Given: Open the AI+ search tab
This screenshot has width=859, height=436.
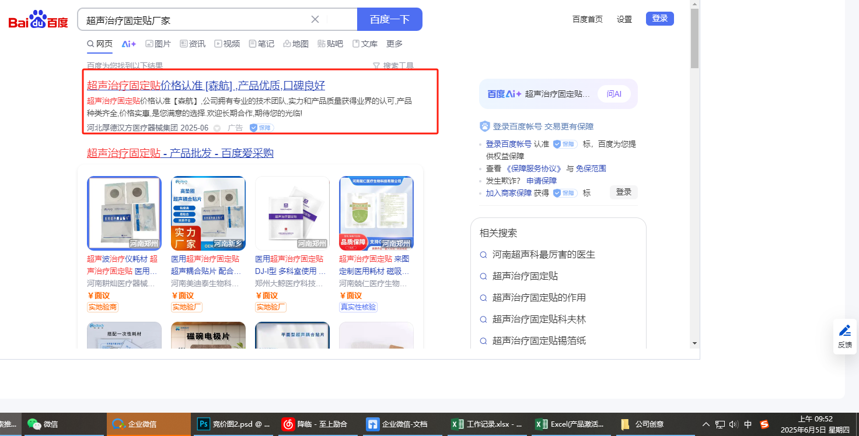Looking at the screenshot, I should tap(129, 44).
